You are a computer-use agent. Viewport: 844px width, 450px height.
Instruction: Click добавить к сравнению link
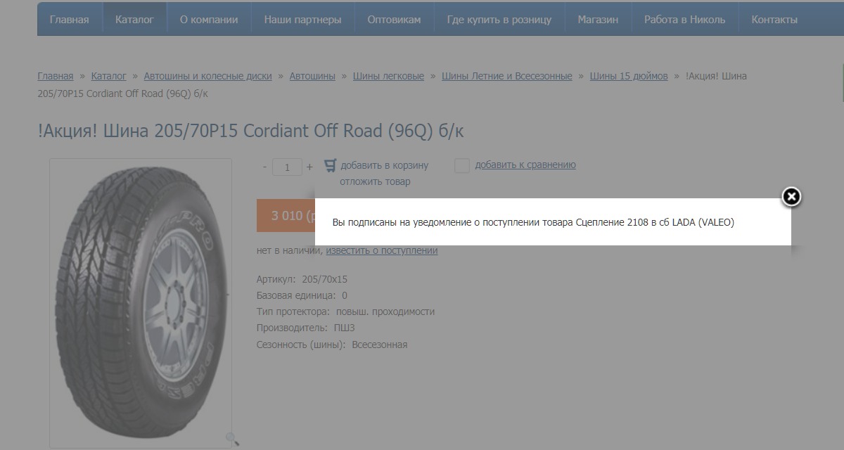(525, 165)
